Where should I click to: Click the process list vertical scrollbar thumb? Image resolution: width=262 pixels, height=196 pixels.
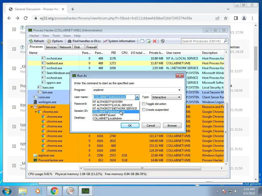click(226, 132)
